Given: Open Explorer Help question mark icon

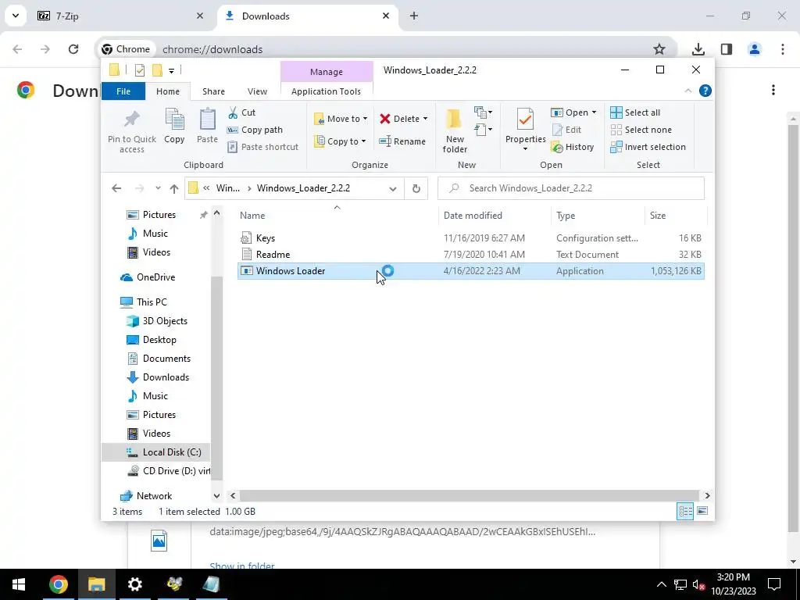Looking at the screenshot, I should point(705,91).
